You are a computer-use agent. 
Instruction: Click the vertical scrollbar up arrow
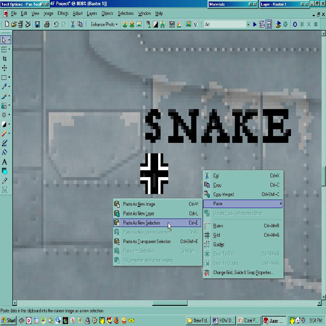tap(323, 33)
